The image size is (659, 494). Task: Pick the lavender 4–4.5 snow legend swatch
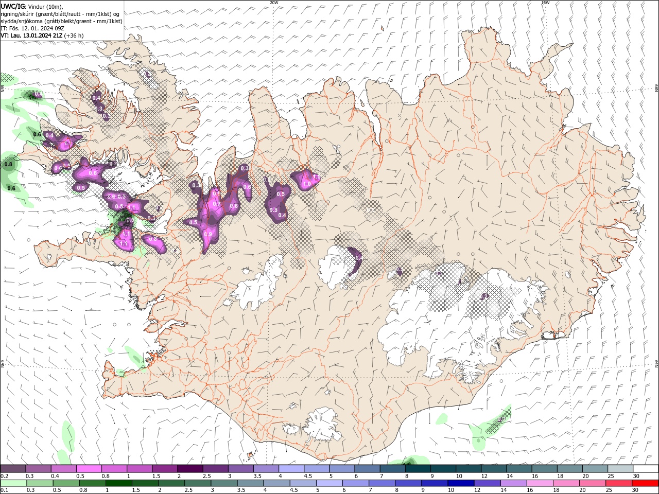tap(291, 469)
